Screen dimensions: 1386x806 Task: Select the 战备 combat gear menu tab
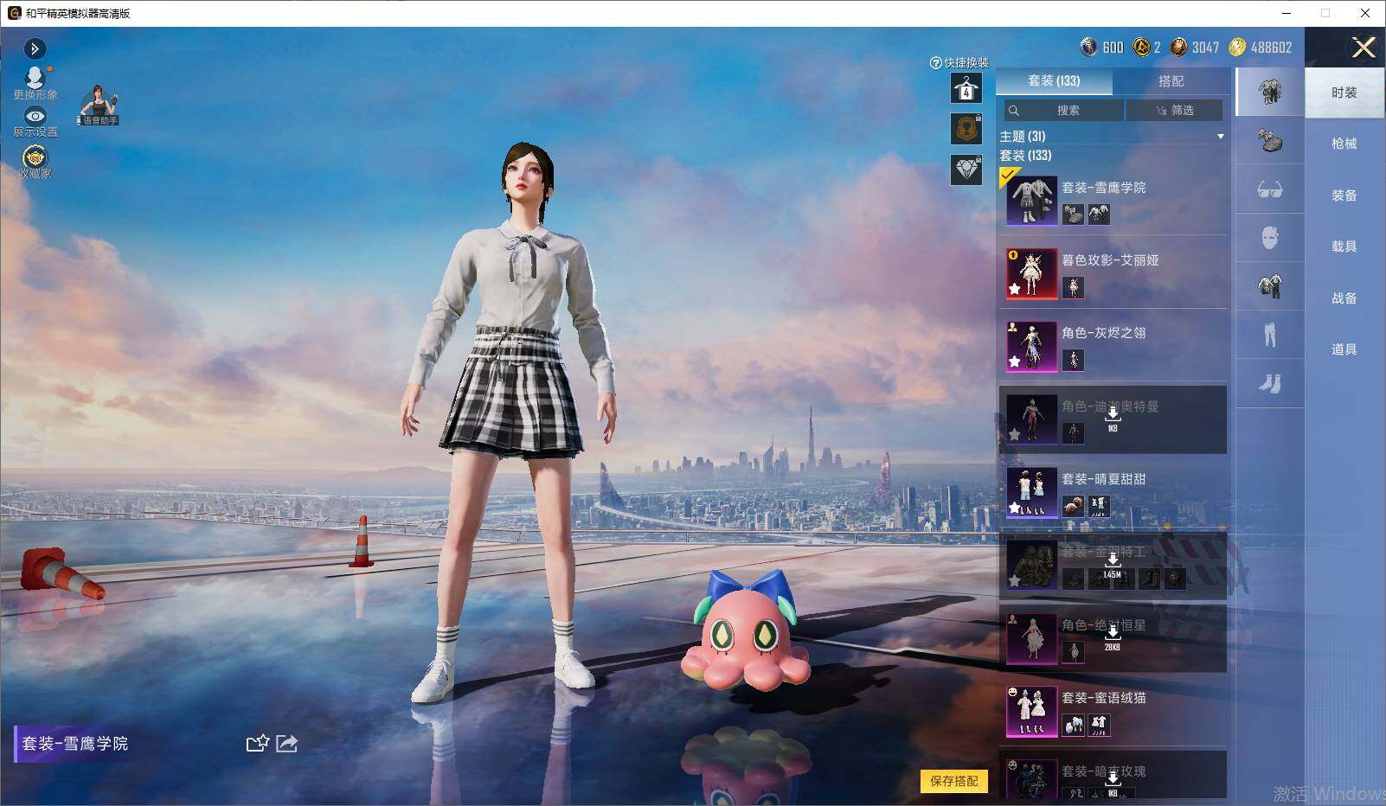point(1344,298)
